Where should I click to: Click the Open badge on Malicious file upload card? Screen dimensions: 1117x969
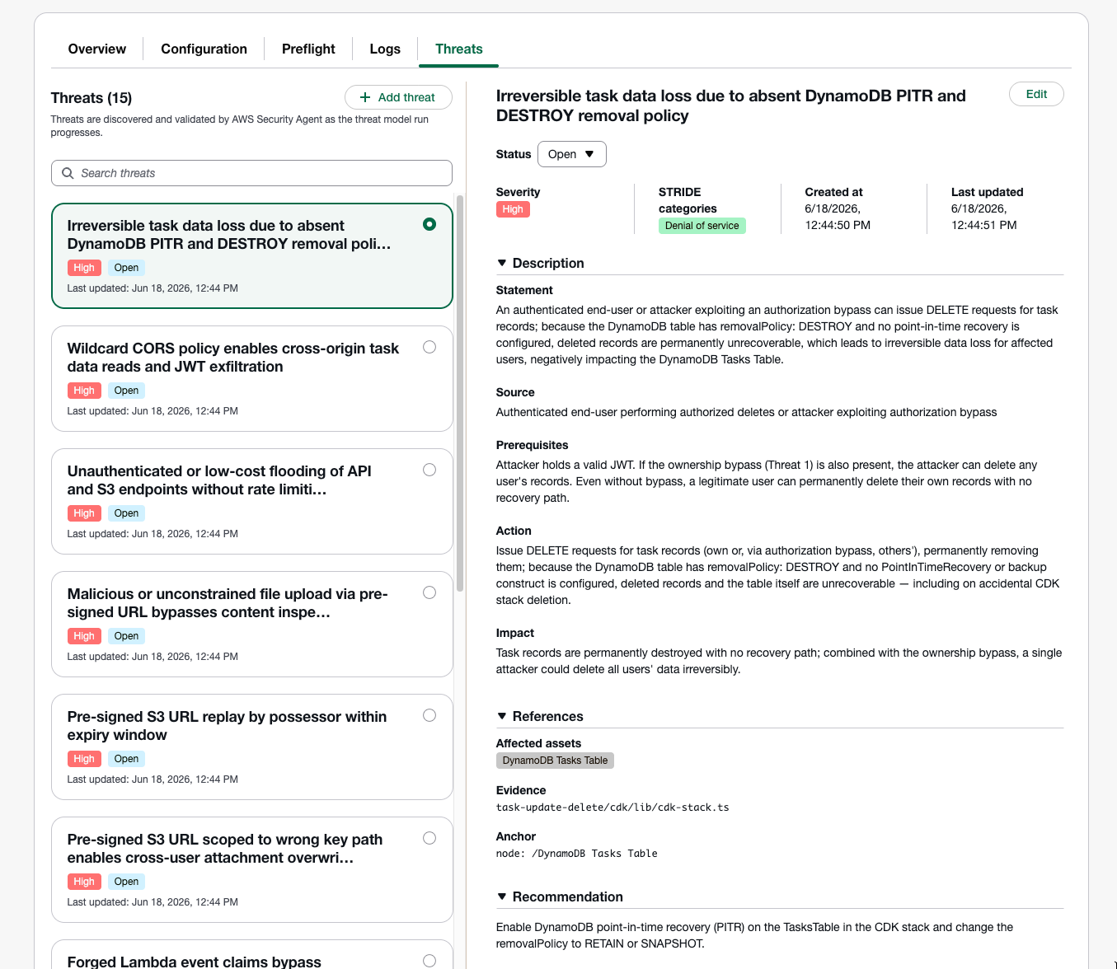126,636
